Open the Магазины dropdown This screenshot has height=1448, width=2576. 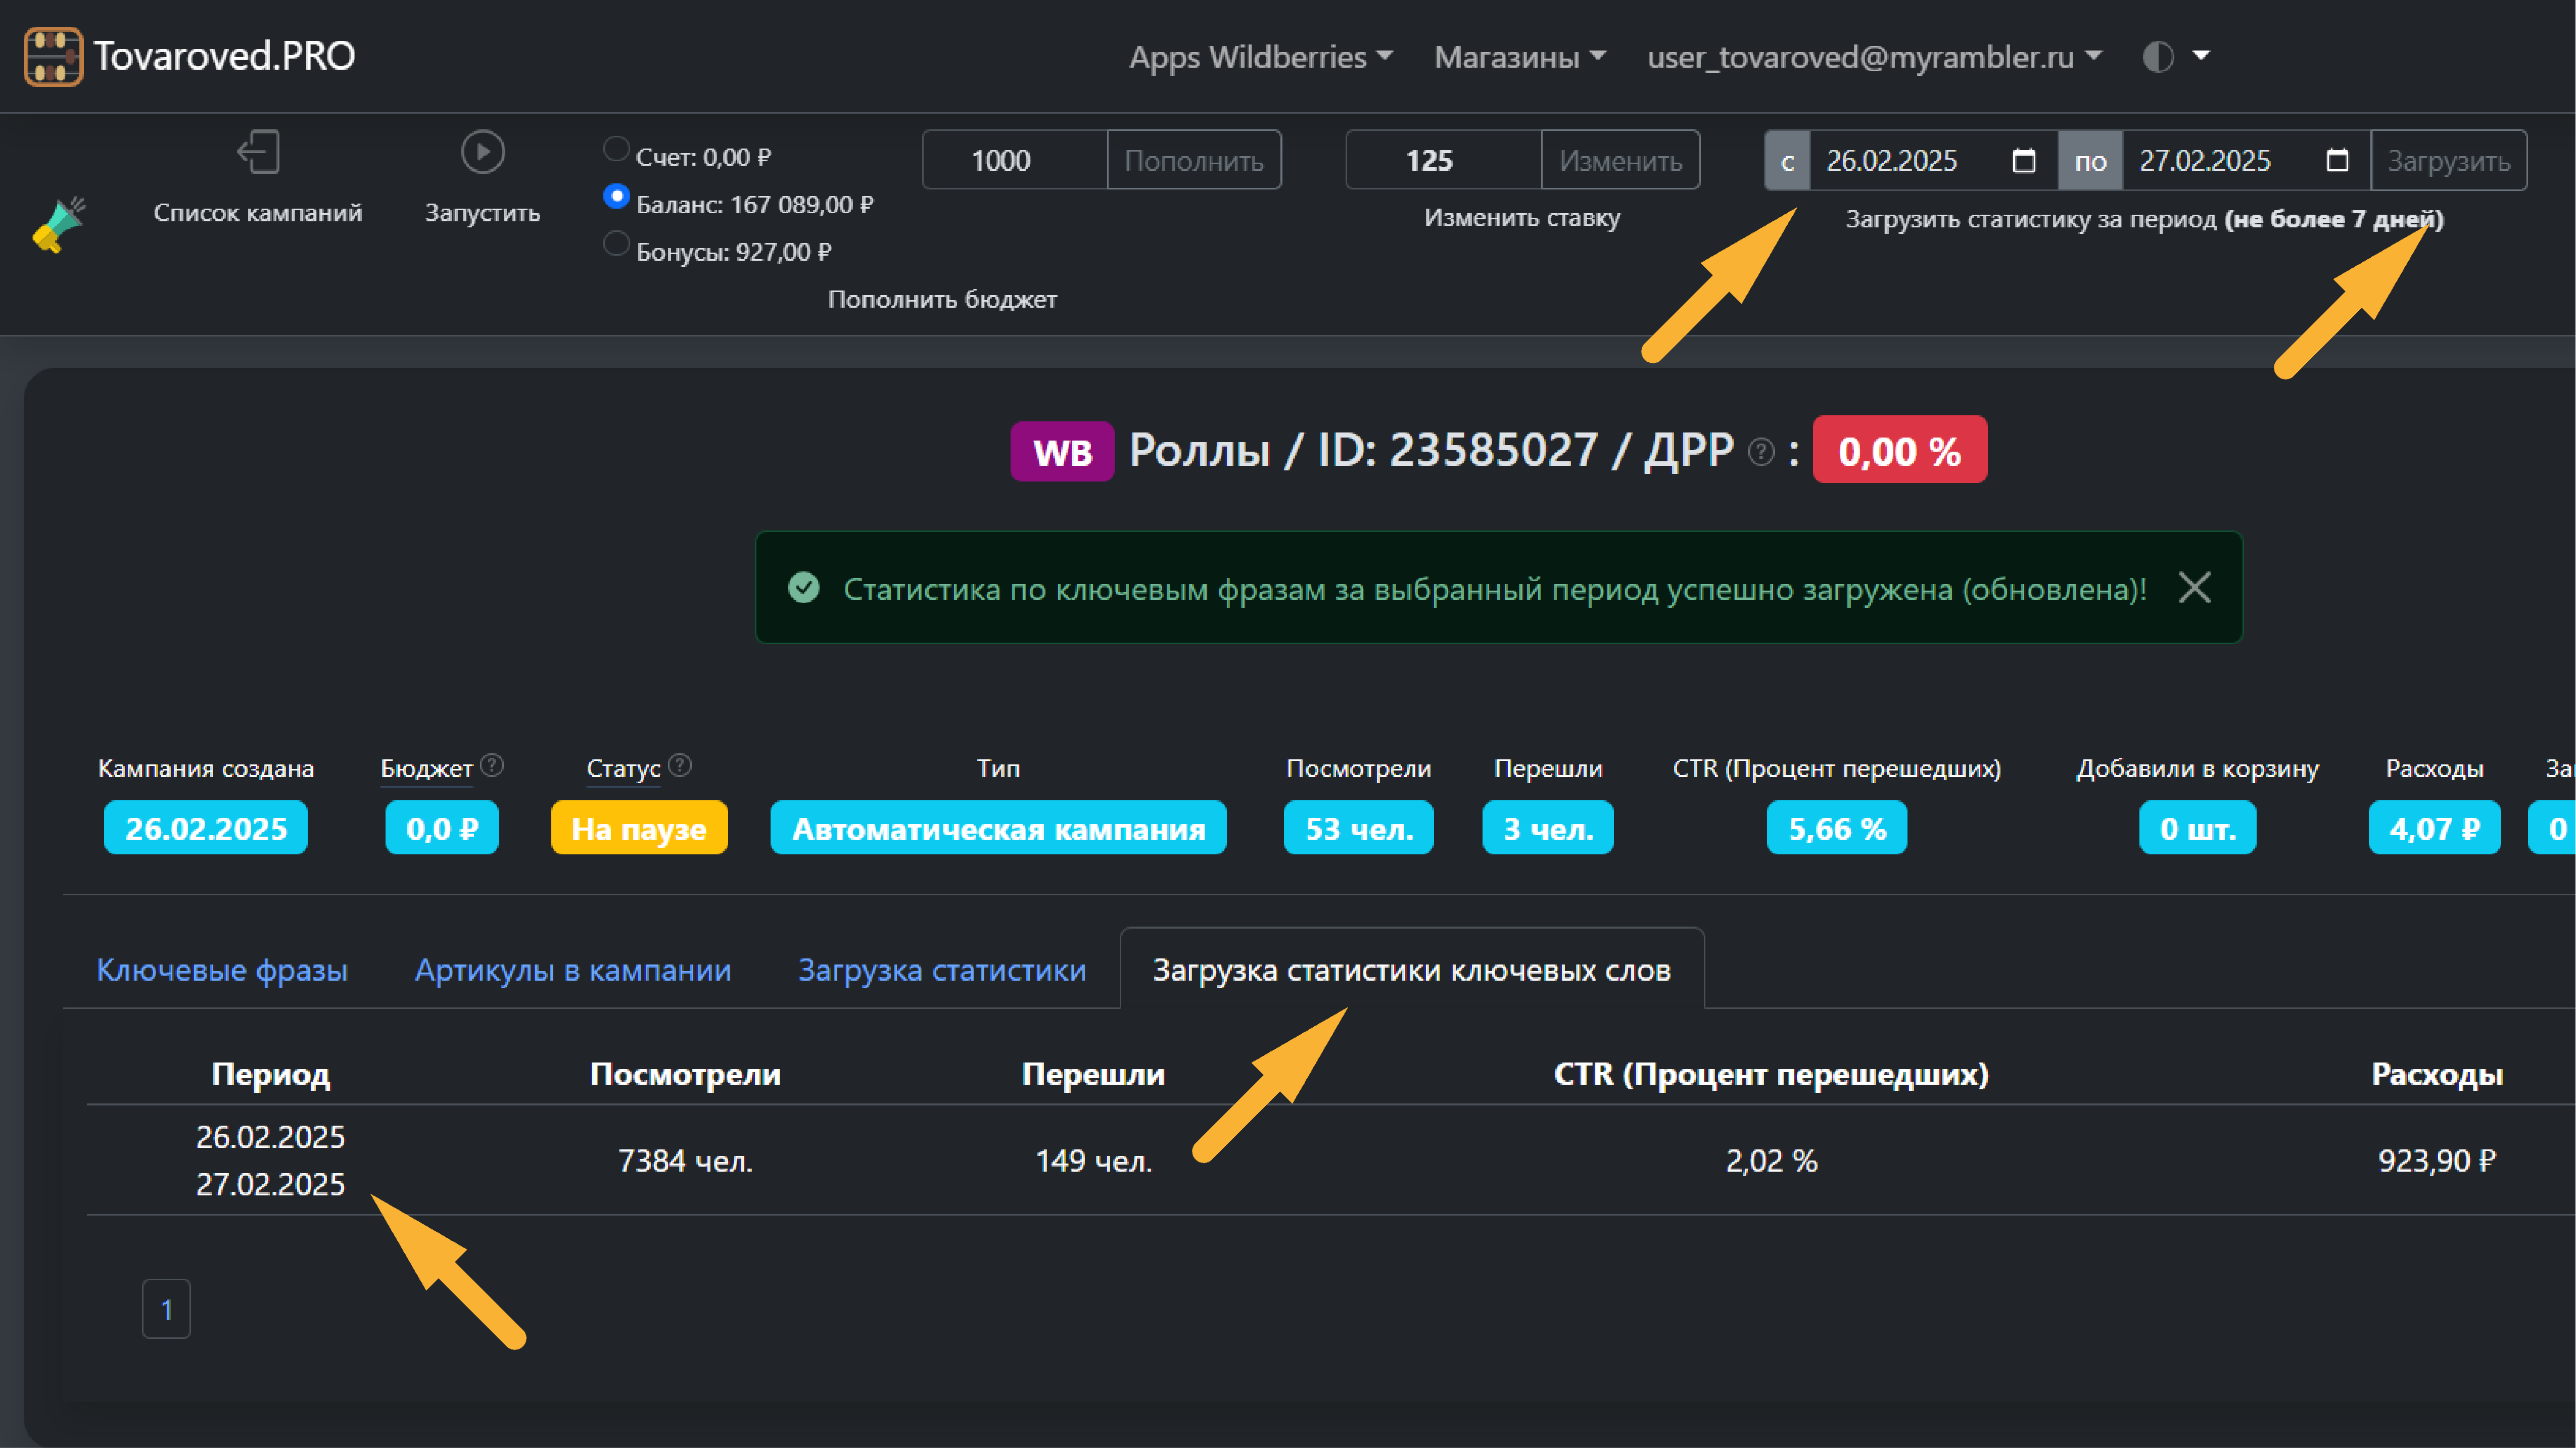(x=1519, y=57)
